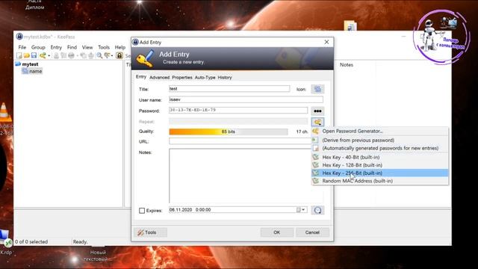Switch to the History tab
This screenshot has width=478, height=269.
(x=225, y=78)
